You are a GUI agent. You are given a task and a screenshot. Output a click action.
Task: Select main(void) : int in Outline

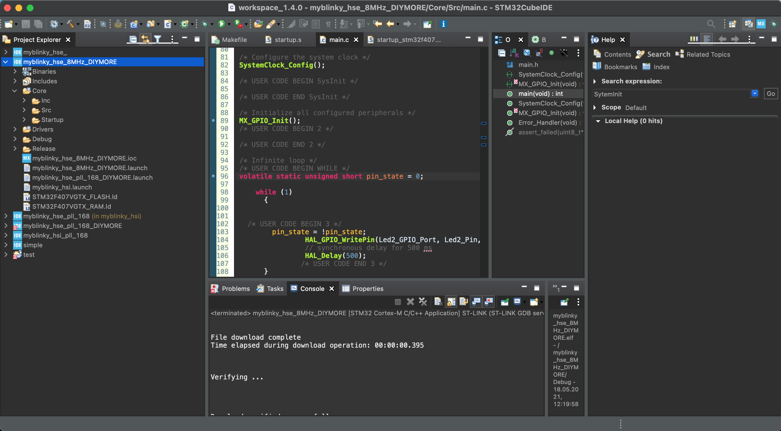pos(538,94)
